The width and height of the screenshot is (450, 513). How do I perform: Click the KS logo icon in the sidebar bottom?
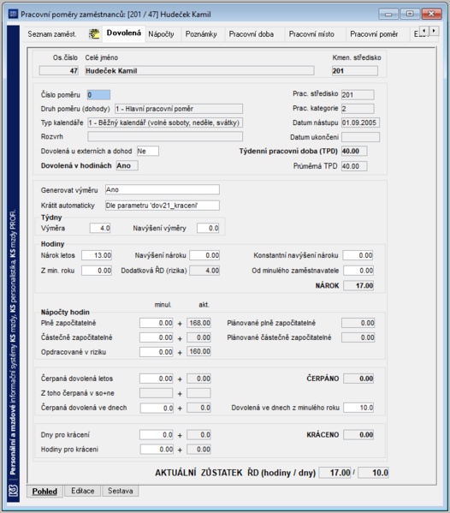13,491
